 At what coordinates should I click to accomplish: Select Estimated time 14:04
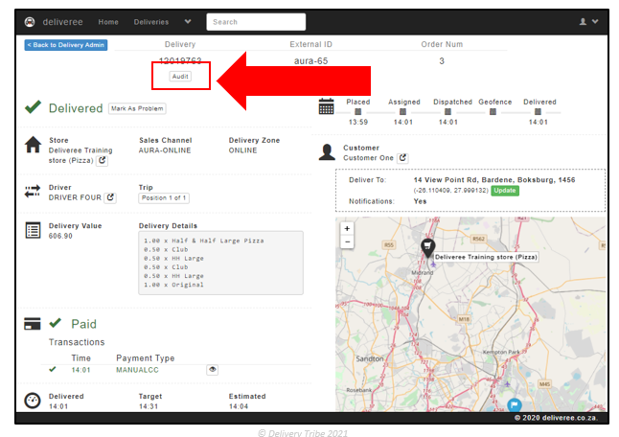tap(239, 406)
